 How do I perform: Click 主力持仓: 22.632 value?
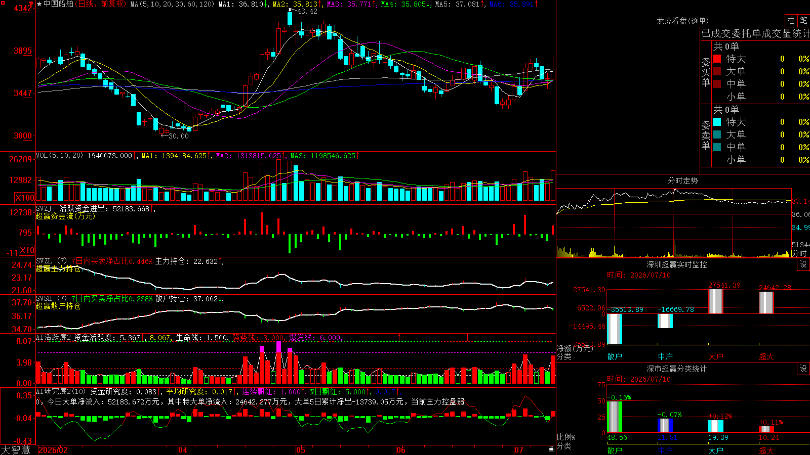pos(186,261)
